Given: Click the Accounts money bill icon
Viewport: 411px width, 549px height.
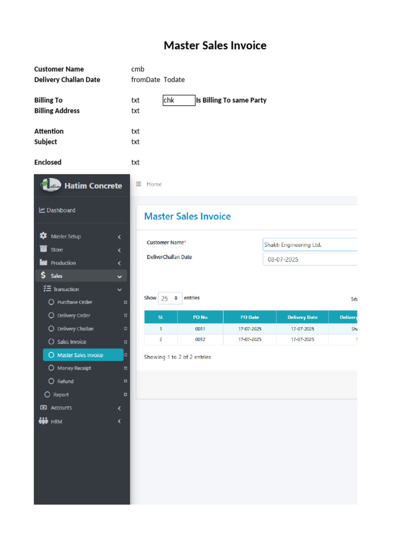Looking at the screenshot, I should click(x=43, y=407).
